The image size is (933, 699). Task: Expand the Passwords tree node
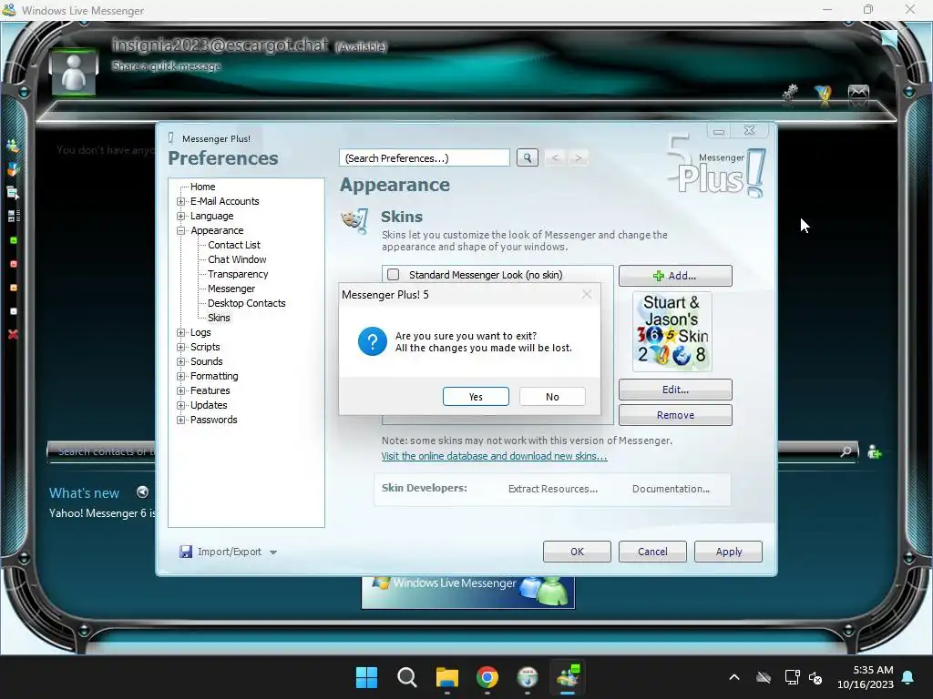[181, 420]
